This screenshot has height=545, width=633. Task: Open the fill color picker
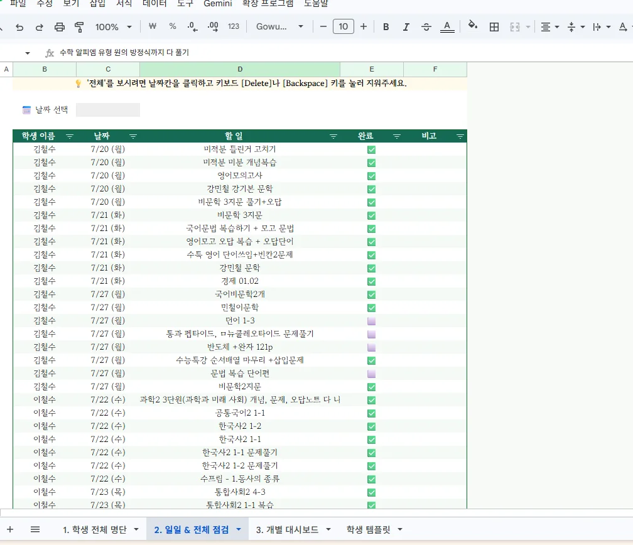(472, 26)
